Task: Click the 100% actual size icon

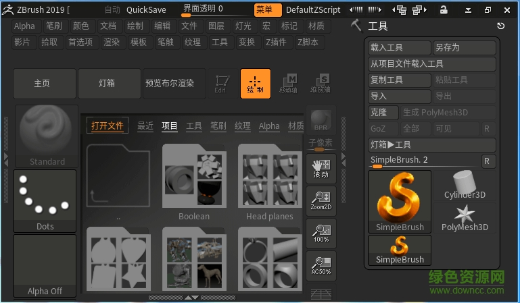Action: [x=321, y=233]
